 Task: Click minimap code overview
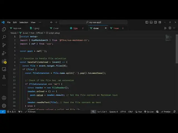169,38
